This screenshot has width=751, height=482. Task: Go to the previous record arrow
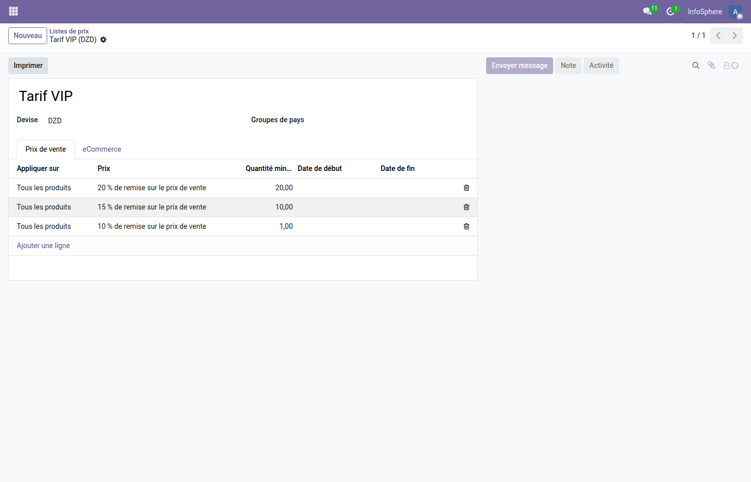(718, 36)
